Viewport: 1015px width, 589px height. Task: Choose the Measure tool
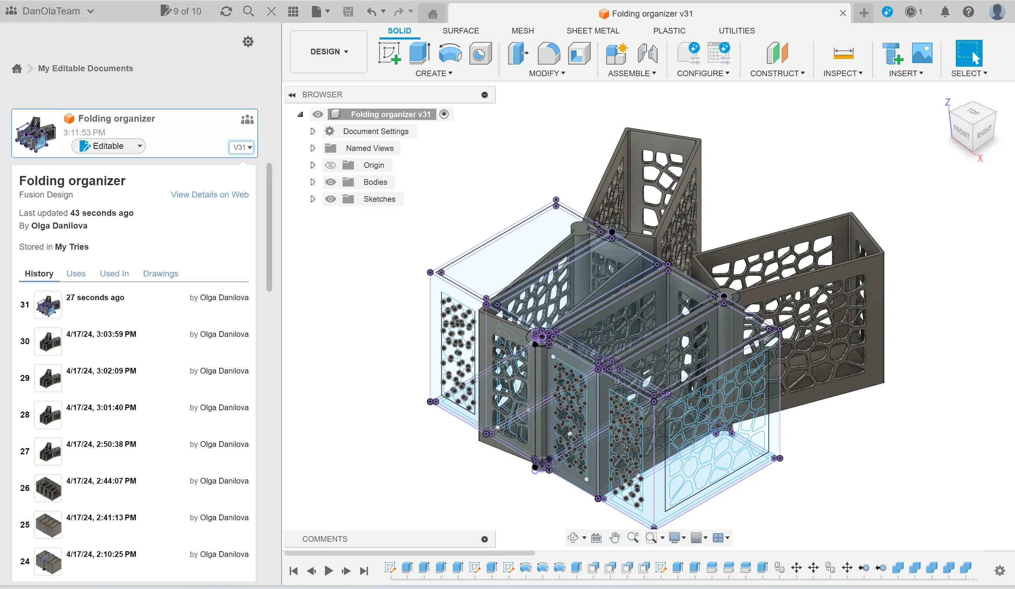[x=843, y=53]
